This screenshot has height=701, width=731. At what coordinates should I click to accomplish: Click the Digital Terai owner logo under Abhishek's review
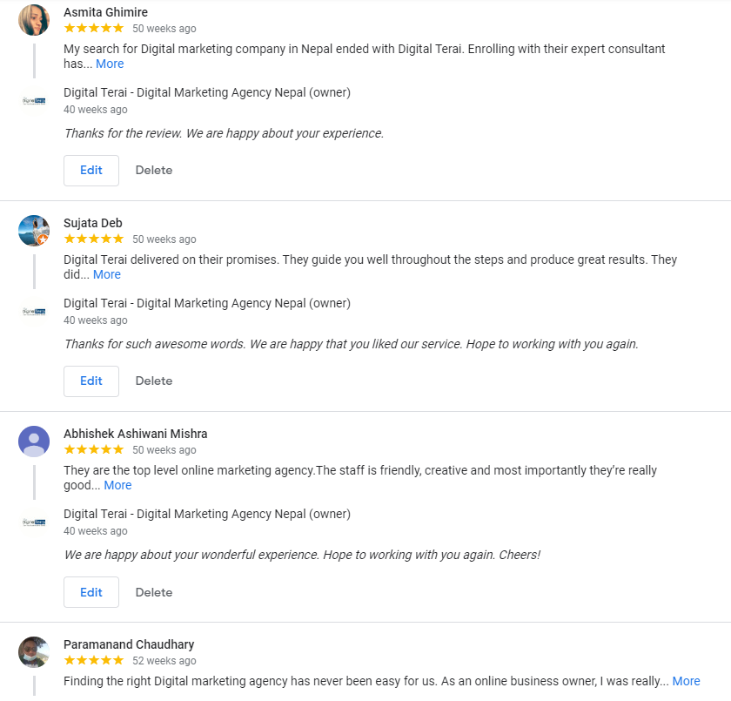tap(33, 520)
